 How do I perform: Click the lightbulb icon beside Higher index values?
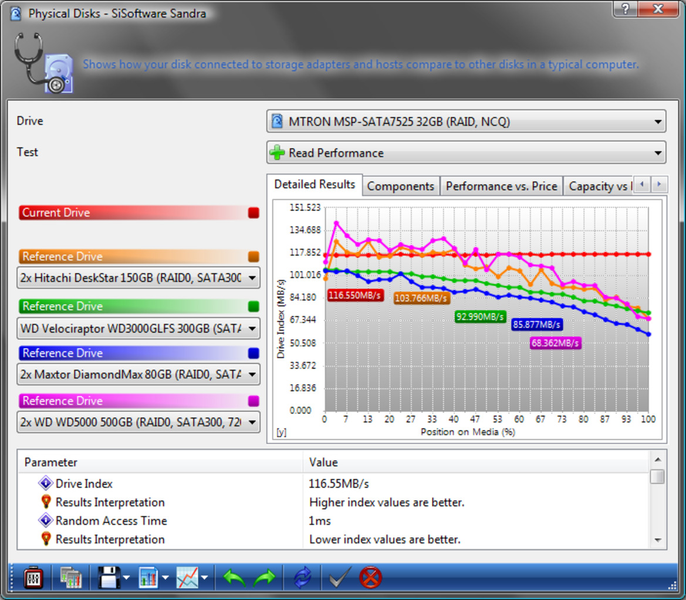pyautogui.click(x=46, y=501)
